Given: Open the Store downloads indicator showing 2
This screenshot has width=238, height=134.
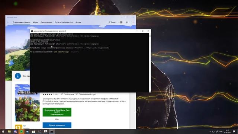Looking at the screenshot, I should (x=127, y=22).
